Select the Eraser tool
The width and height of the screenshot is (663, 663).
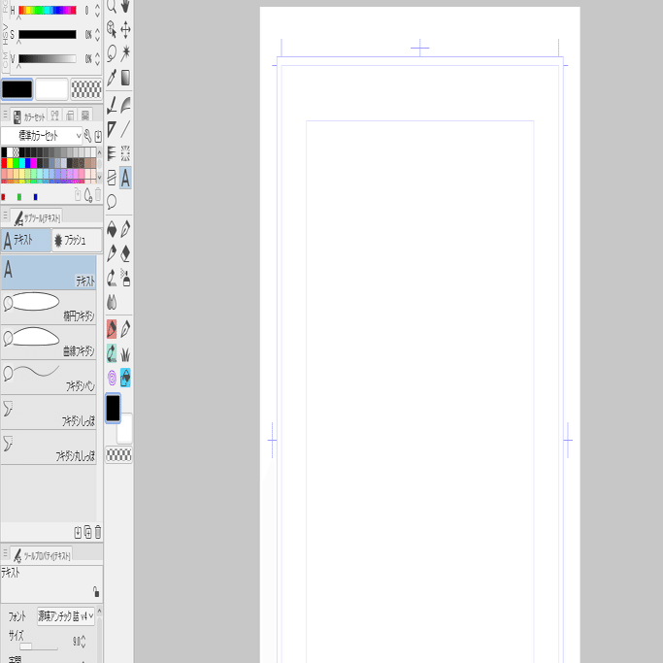tap(125, 253)
